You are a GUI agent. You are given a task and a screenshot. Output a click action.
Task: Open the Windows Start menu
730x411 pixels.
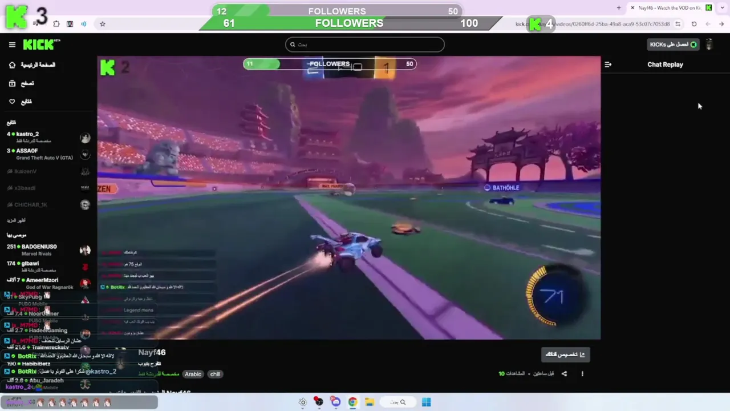[x=426, y=402]
